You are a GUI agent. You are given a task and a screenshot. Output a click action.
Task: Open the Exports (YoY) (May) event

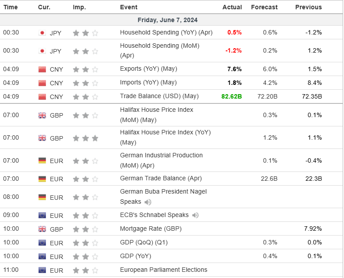149,69
